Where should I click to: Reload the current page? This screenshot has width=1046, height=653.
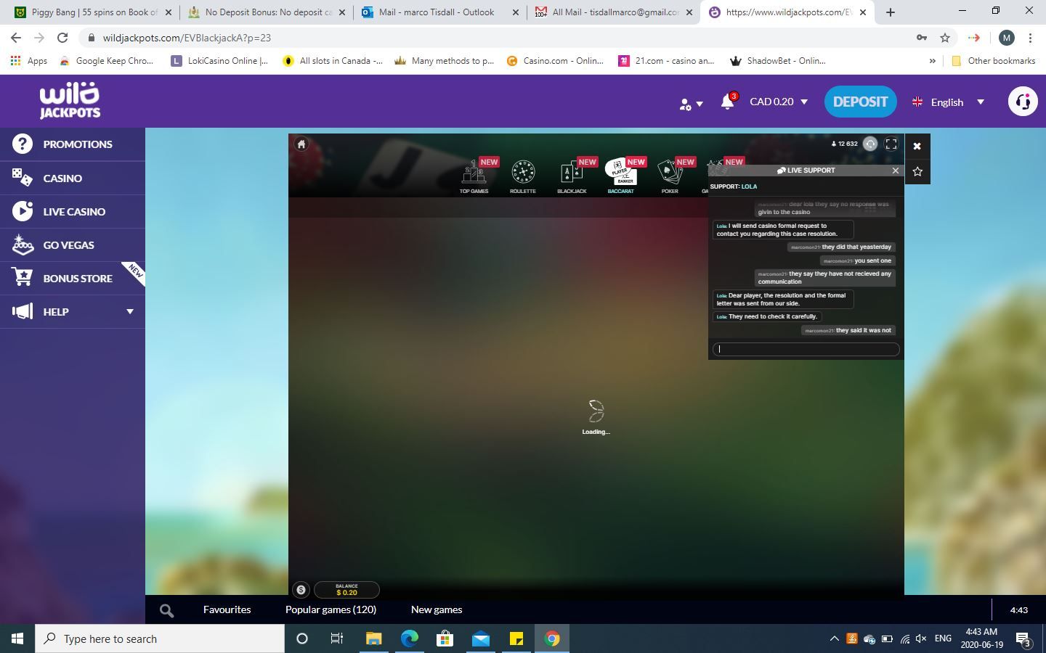point(62,38)
